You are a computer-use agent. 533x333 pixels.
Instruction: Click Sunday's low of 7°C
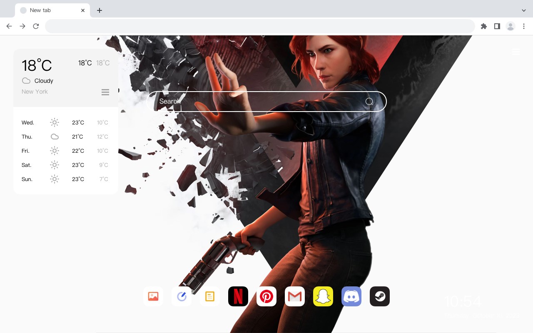tap(104, 179)
